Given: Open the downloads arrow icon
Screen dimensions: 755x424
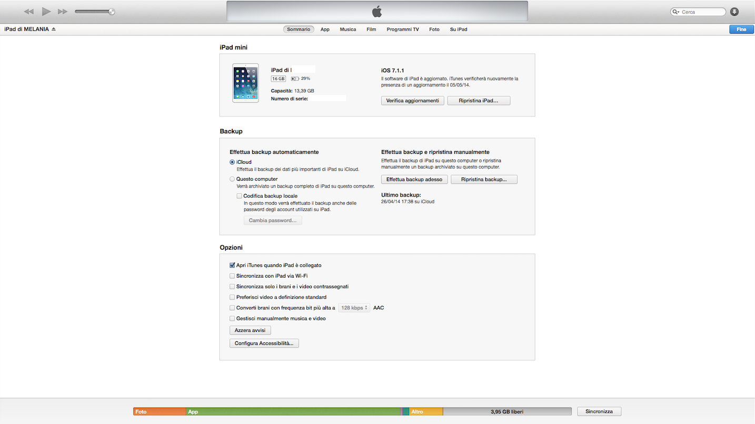Looking at the screenshot, I should pyautogui.click(x=734, y=12).
